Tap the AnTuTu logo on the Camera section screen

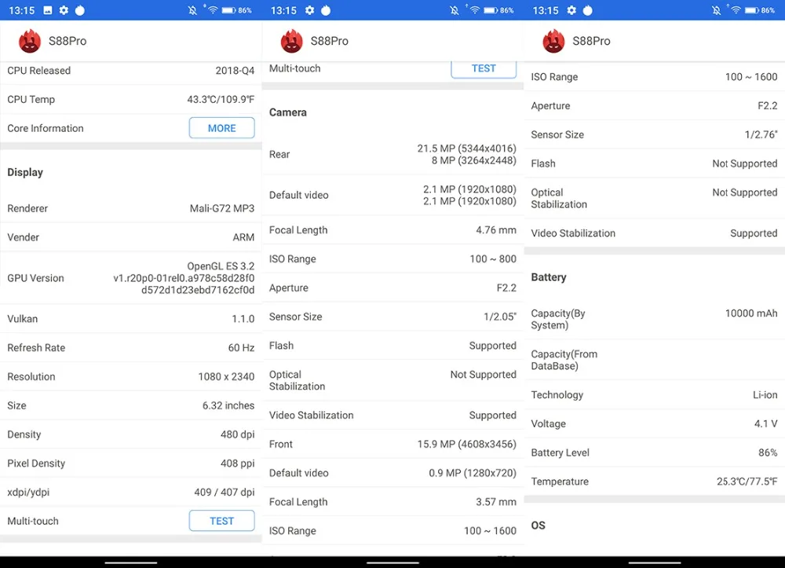click(291, 41)
